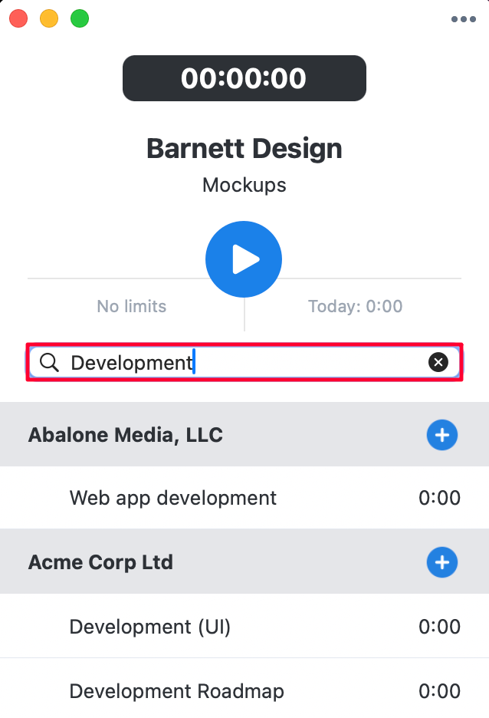Click the No limits label

pyautogui.click(x=132, y=306)
